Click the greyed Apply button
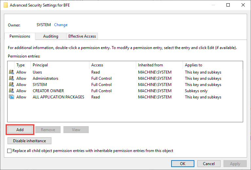This screenshot has height=170, width=251. click(x=235, y=163)
